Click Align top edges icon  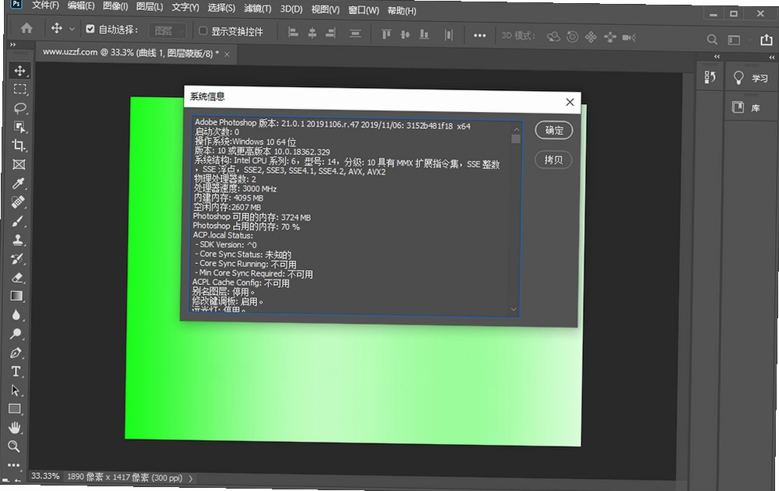386,34
